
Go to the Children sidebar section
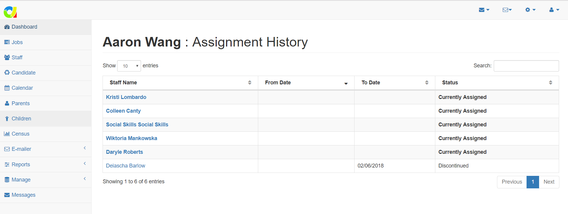[21, 119]
